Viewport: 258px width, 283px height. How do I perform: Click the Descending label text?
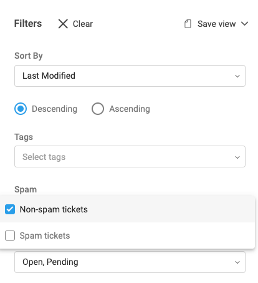point(54,109)
